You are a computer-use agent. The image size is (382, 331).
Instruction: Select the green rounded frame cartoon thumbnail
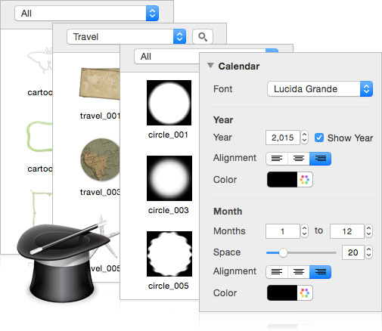(x=39, y=137)
